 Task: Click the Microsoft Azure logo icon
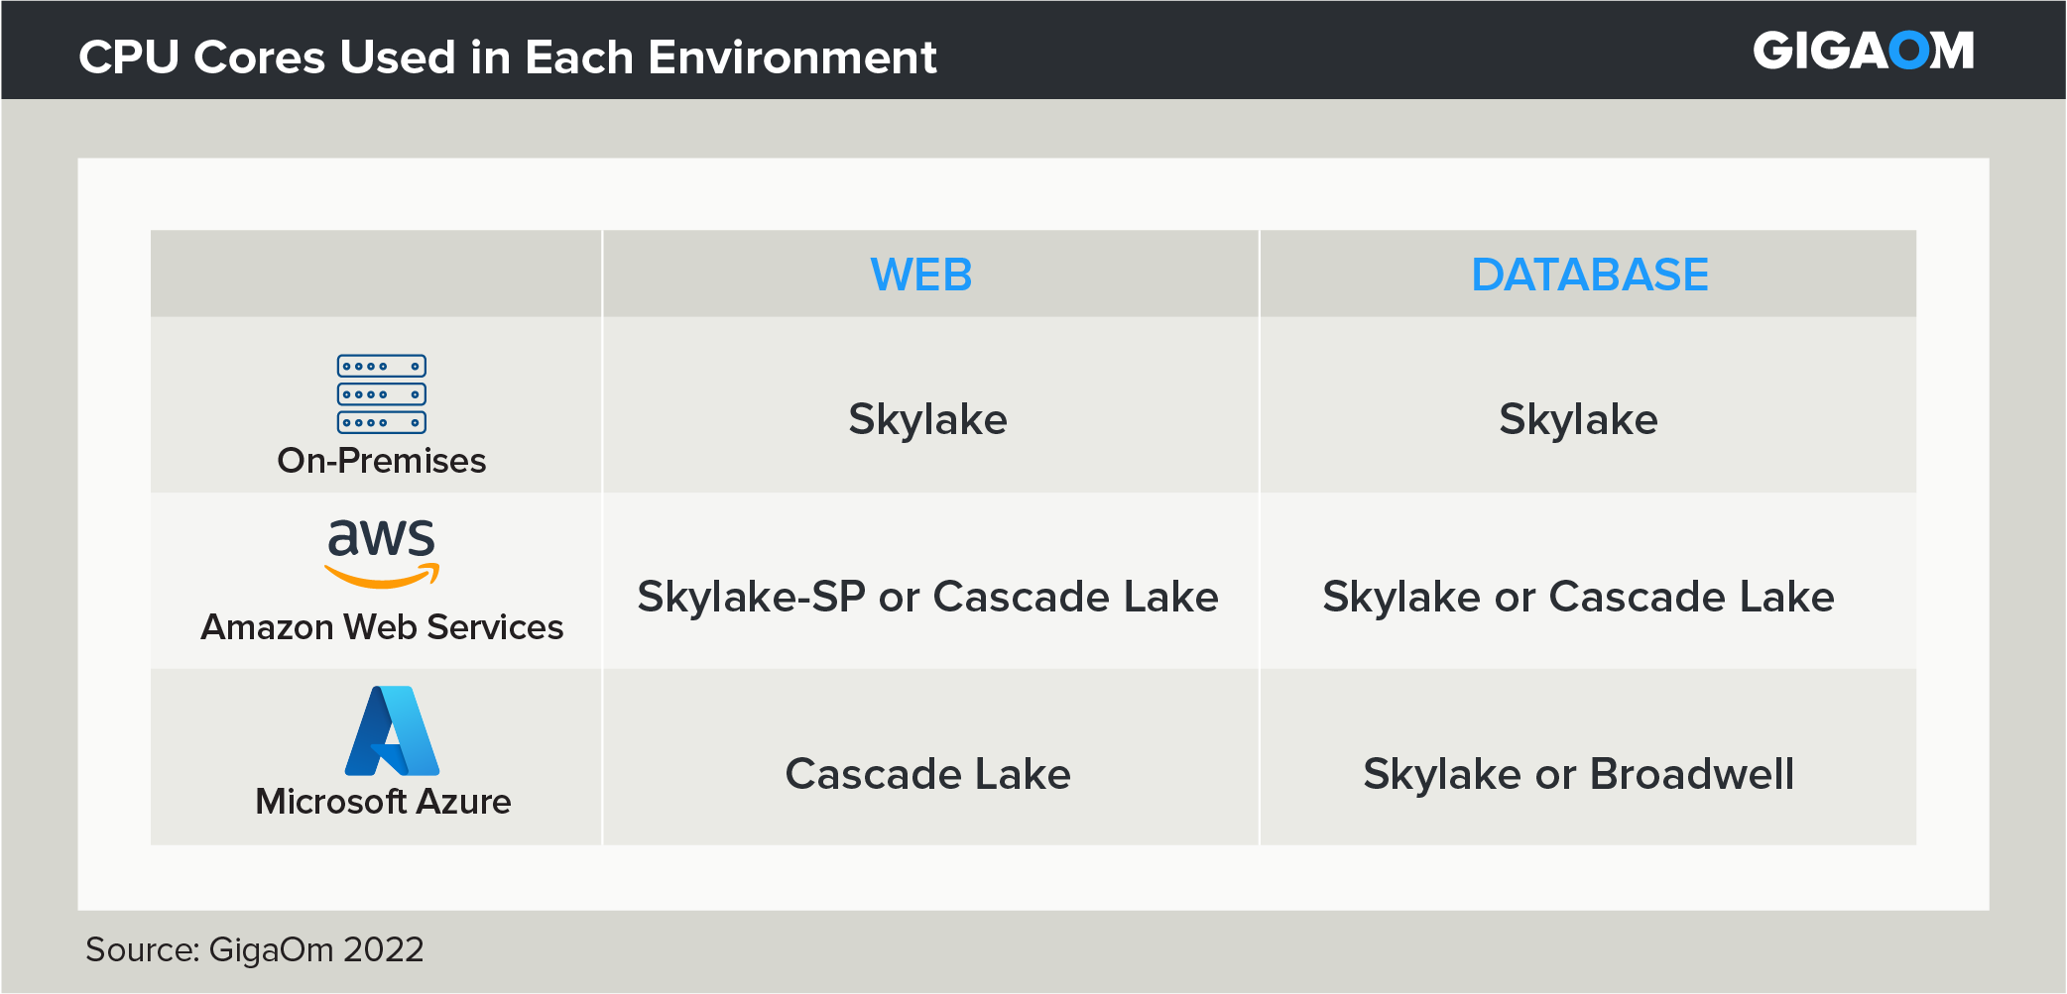(x=392, y=730)
